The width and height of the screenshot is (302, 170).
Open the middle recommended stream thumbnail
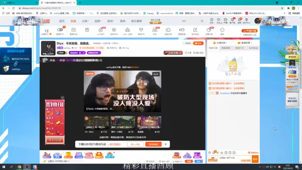[123, 122]
